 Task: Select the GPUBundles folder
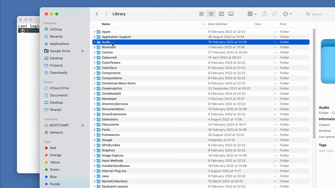pos(201,145)
